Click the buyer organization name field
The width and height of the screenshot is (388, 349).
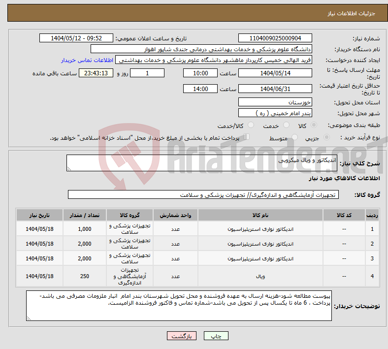pyautogui.click(x=201, y=49)
